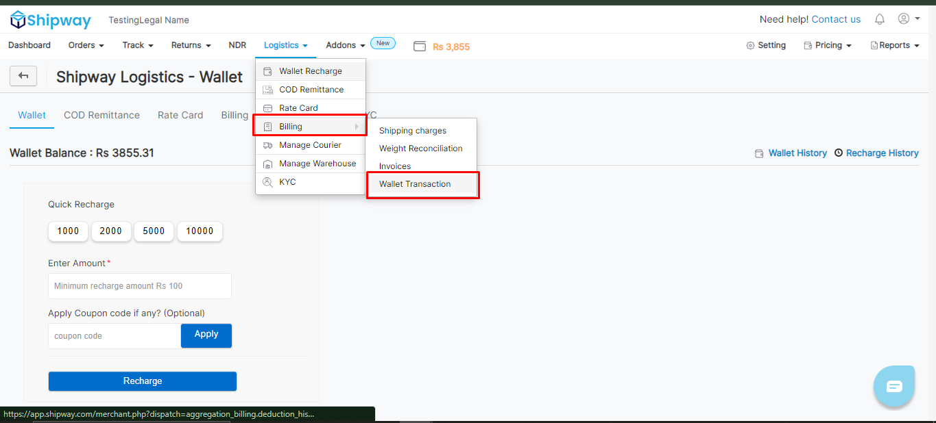Select COD Remittance in the Logistics menu

tap(311, 90)
